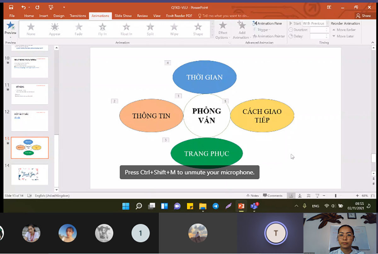The width and height of the screenshot is (378, 254).
Task: Expand the animation gallery list
Action: [212, 36]
